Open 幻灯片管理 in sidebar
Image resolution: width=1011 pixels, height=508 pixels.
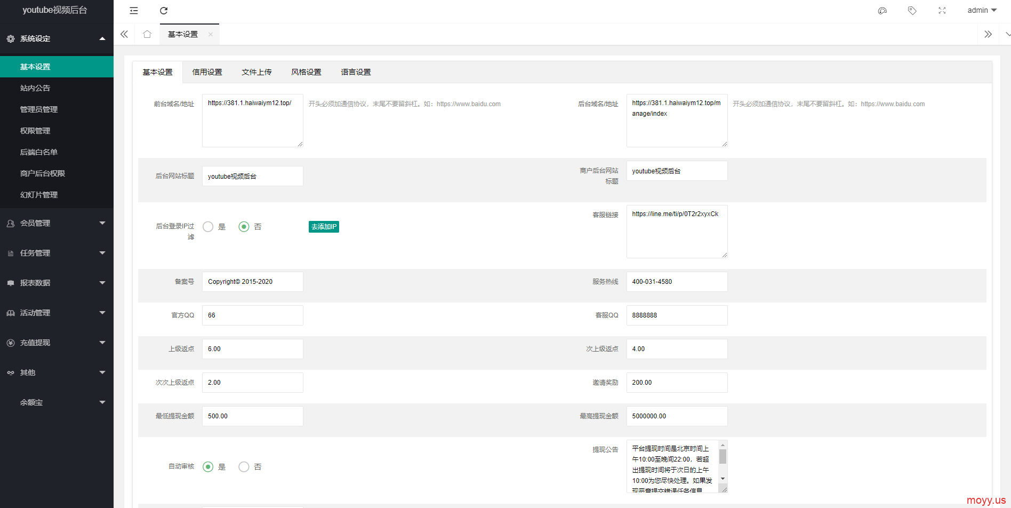pos(57,195)
